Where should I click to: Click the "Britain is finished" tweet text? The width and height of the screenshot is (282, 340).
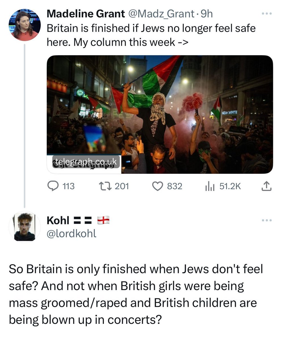click(x=151, y=35)
